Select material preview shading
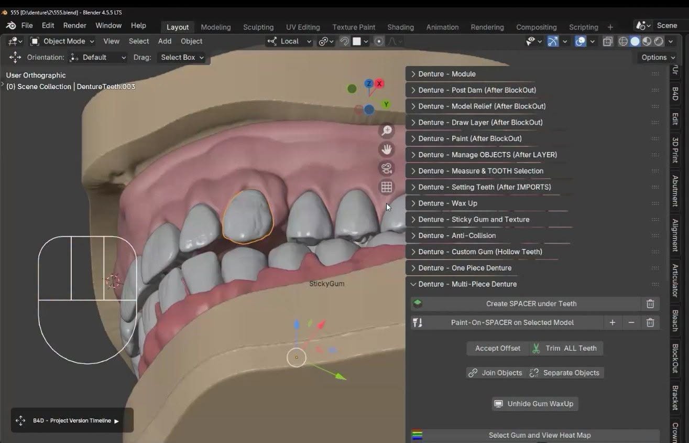The height and width of the screenshot is (443, 689). click(x=647, y=41)
